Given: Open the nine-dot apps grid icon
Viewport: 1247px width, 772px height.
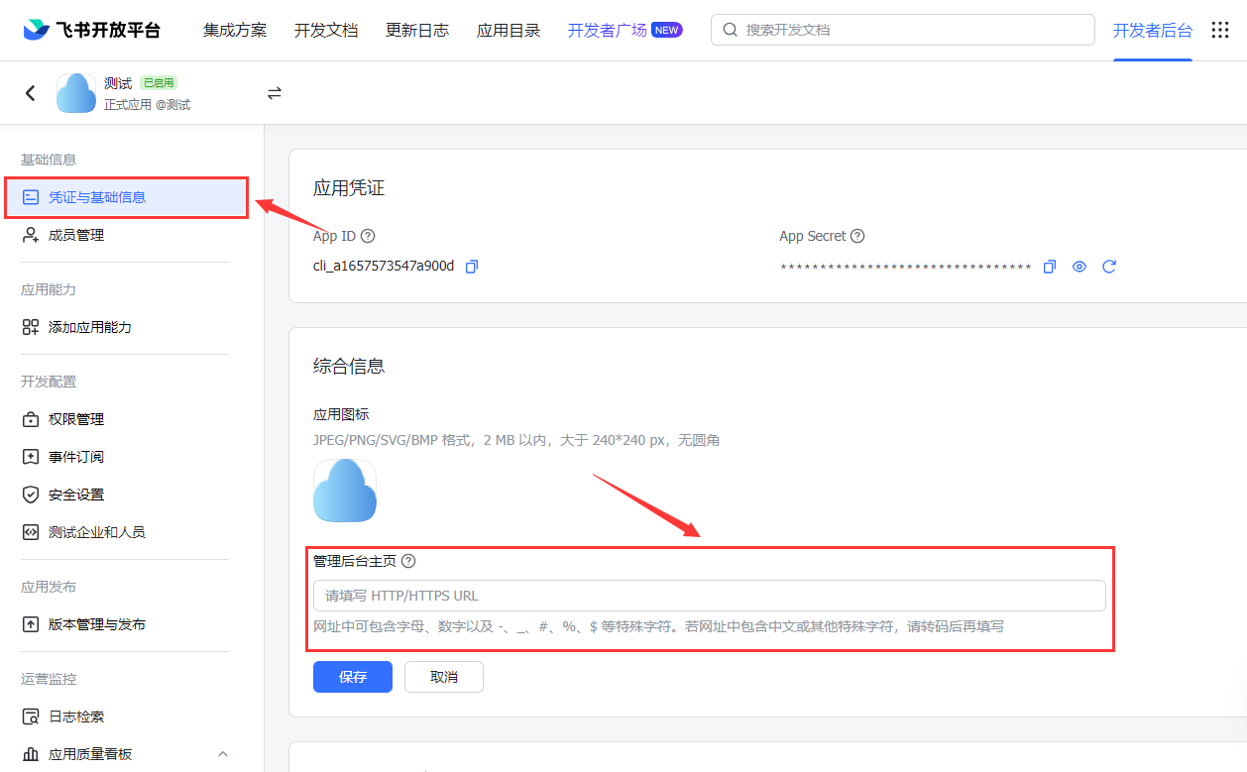Looking at the screenshot, I should (1220, 30).
